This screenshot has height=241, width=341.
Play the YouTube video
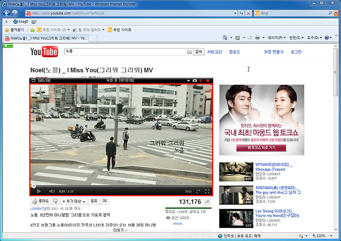pyautogui.click(x=39, y=191)
